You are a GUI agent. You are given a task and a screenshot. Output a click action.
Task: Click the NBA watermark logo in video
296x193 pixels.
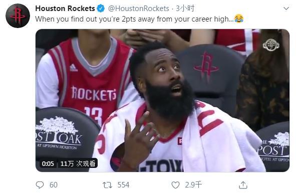click(271, 45)
